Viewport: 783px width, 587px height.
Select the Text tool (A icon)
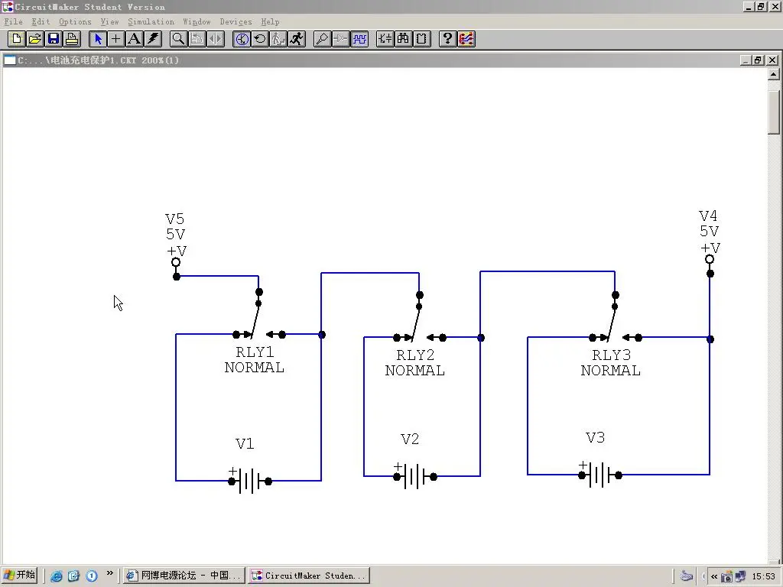135,39
